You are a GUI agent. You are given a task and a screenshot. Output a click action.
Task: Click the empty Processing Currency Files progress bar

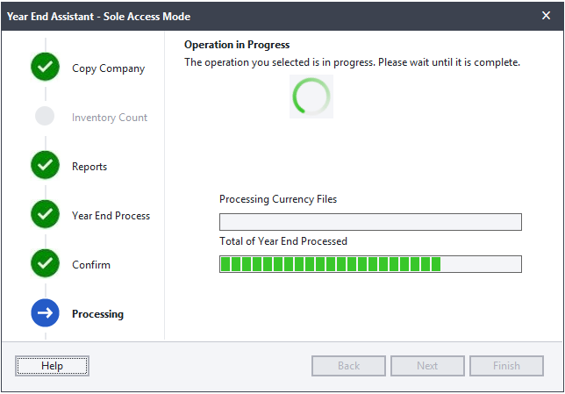tap(370, 222)
